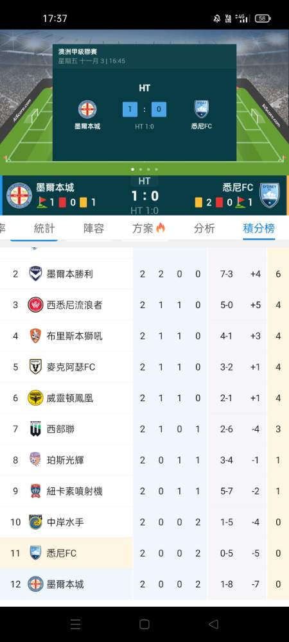
Task: Tap Melbourne City crest in score bar
Action: coord(19,195)
